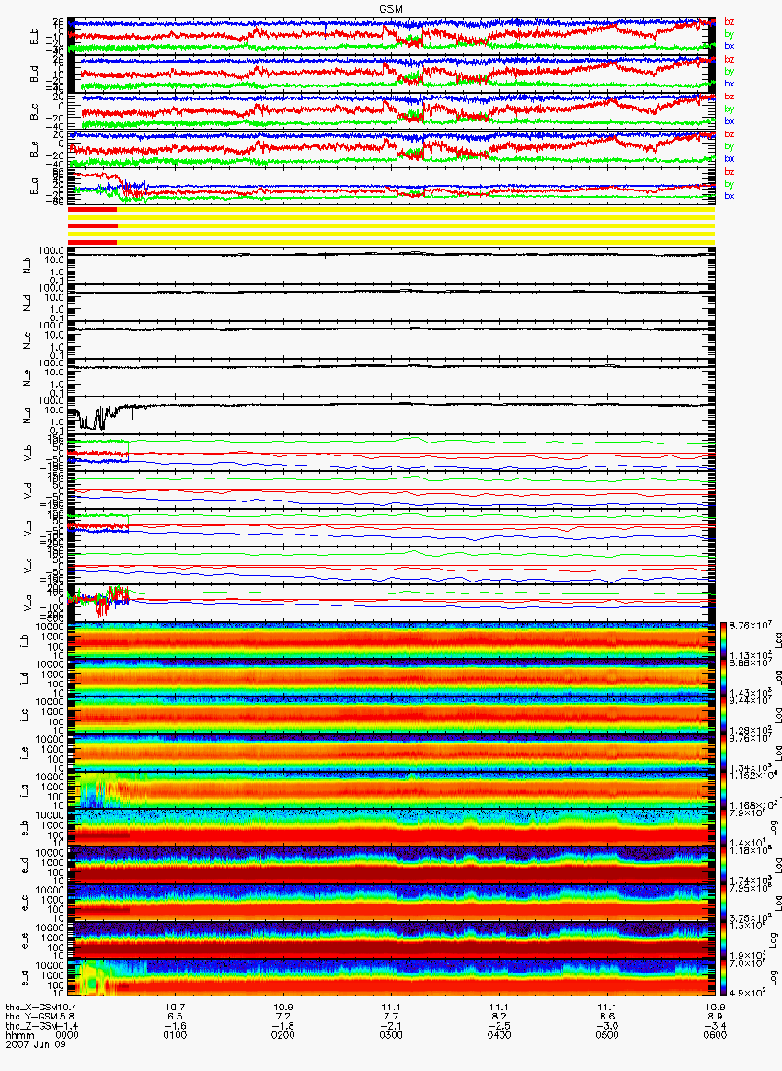This screenshot has width=782, height=1071.
Task: Click the thc_Z-GSM row label
Action: point(33,1025)
